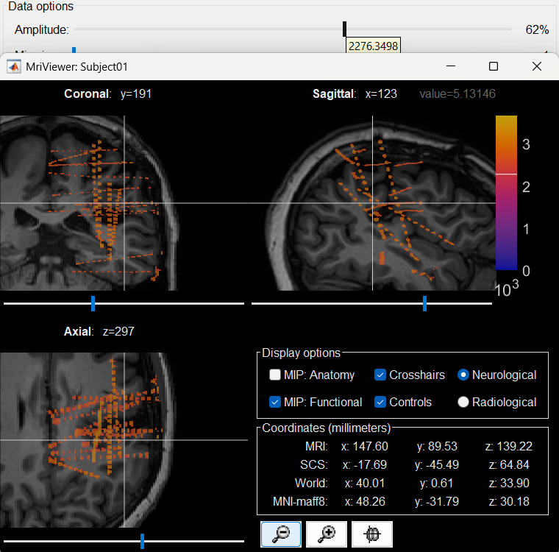559x552 pixels.
Task: Disable the MIP: Functional checkbox
Action: click(x=275, y=402)
